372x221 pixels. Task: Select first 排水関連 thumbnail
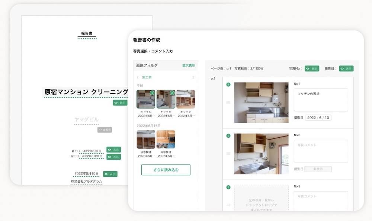coord(146,140)
